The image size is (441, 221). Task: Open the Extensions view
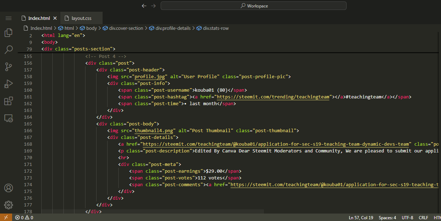pyautogui.click(x=9, y=101)
